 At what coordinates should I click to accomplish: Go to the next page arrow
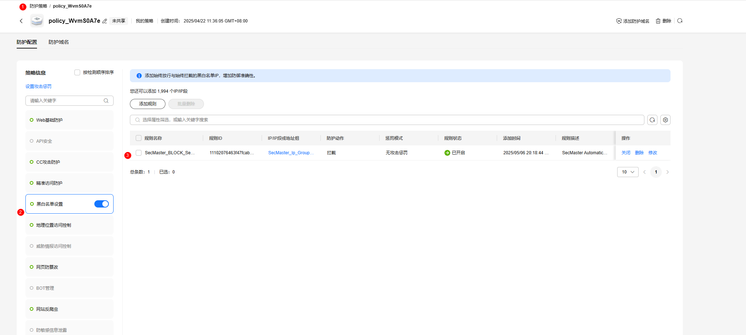pyautogui.click(x=668, y=172)
